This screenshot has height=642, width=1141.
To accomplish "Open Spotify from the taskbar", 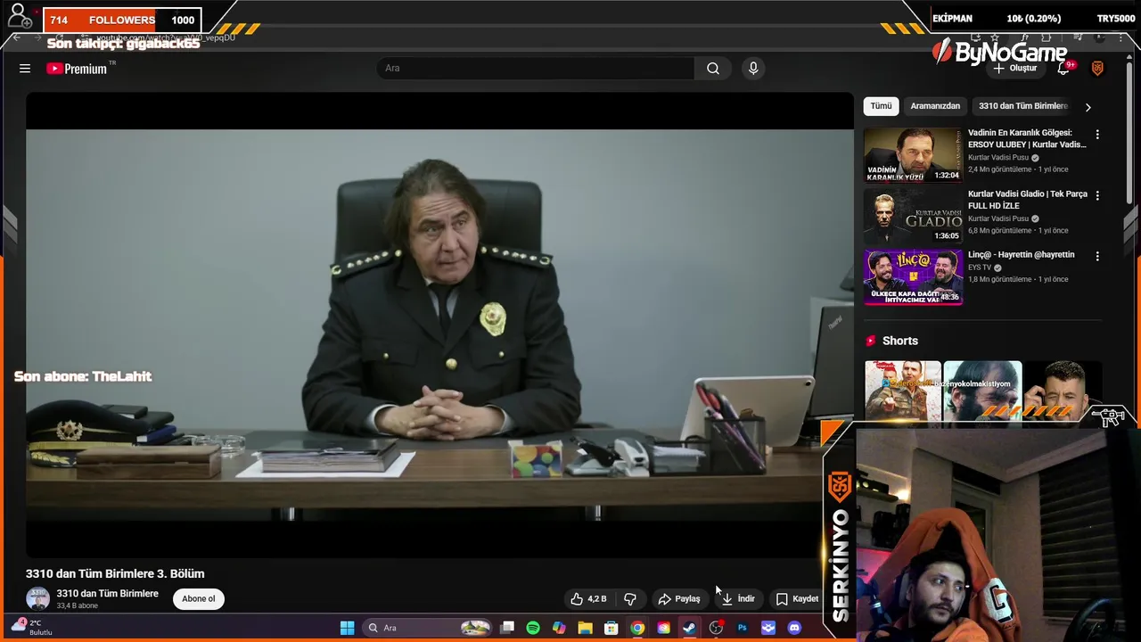I will tap(533, 628).
